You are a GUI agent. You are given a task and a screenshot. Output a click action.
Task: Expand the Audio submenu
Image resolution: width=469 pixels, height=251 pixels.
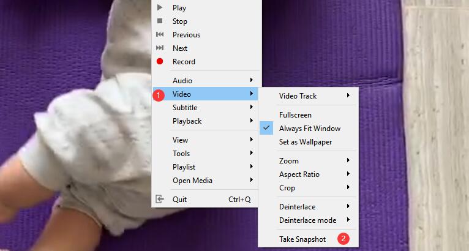coord(205,80)
